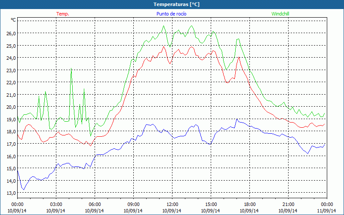Image resolution: width=344 pixels, height=215 pixels.
Task: Click the 'Temperaturas [°C]' chart title
Action: click(x=176, y=4)
